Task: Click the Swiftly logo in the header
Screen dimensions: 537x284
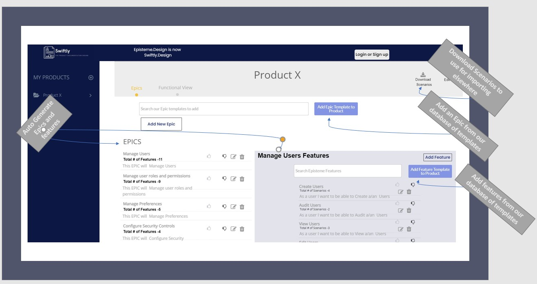Action: click(x=56, y=51)
